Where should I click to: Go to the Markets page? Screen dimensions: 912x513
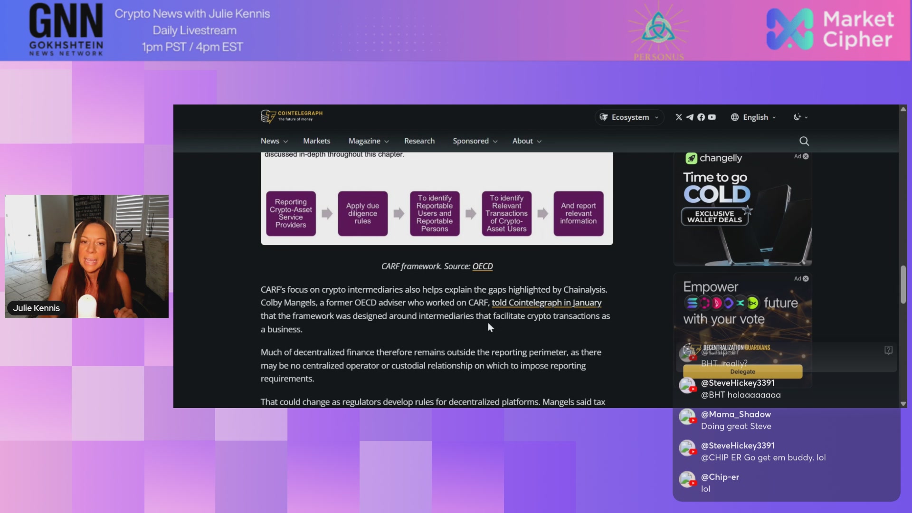point(316,141)
